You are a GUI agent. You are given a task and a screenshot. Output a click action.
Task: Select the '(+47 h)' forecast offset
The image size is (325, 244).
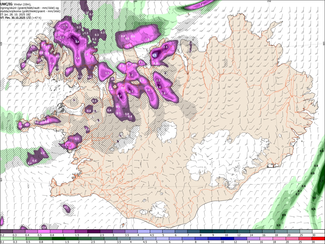(x=37, y=18)
